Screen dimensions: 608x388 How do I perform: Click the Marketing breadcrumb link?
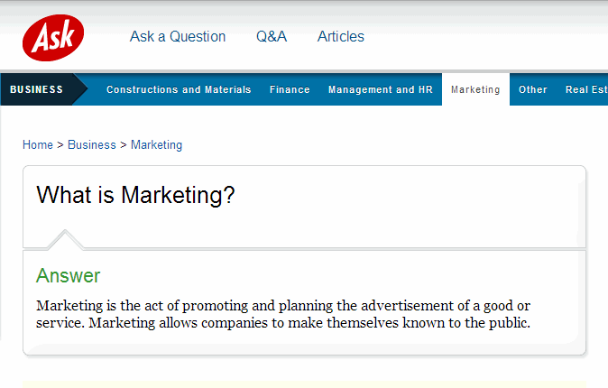coord(156,144)
